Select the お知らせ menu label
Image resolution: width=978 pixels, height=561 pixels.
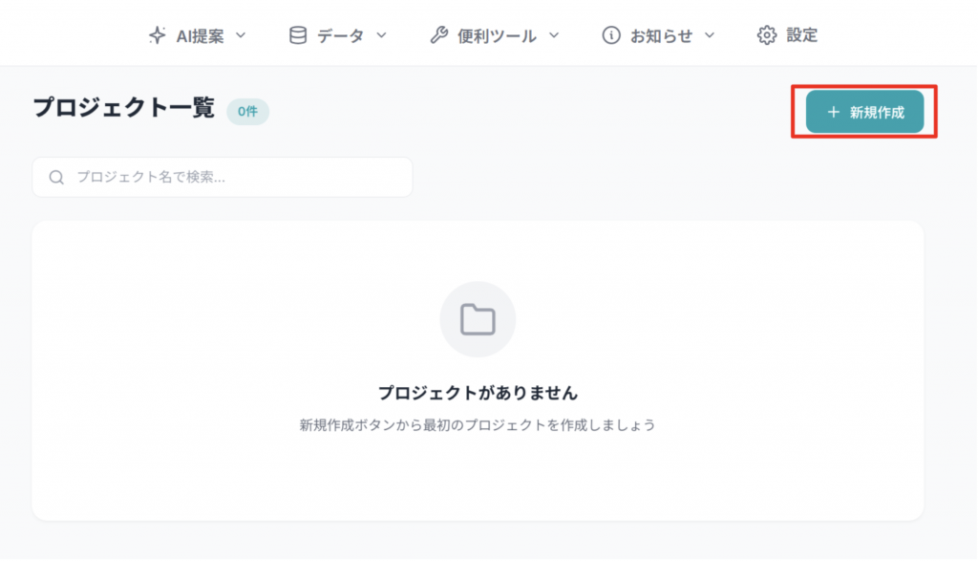pos(660,35)
